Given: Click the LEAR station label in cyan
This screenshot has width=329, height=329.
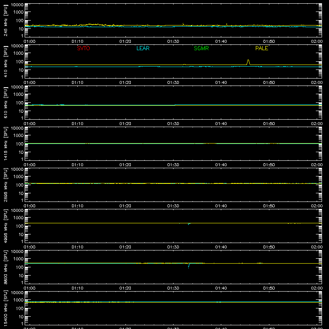Looking at the screenshot, I should pos(143,48).
